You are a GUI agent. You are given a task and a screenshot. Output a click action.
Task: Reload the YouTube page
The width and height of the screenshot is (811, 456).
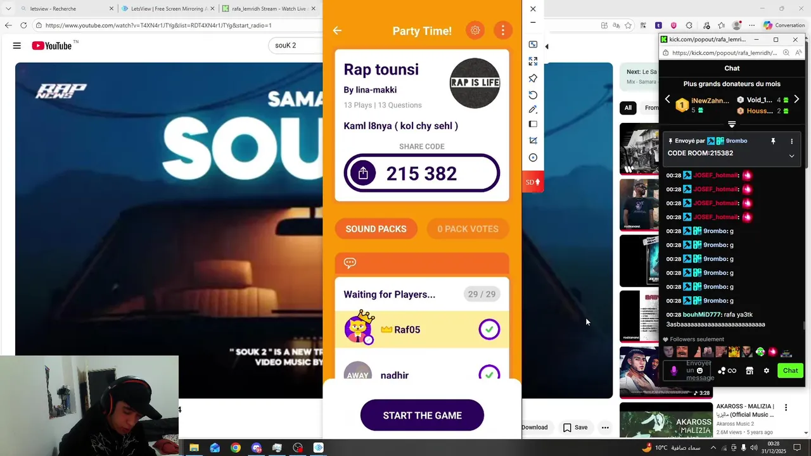[x=23, y=25]
